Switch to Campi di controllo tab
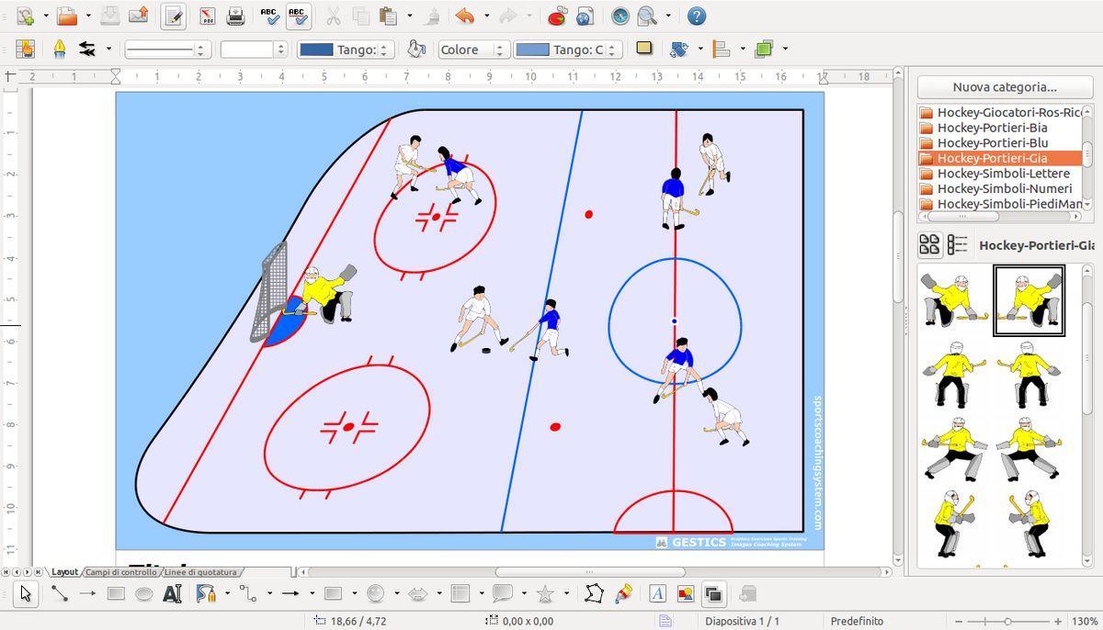1103x630 pixels. 121,572
